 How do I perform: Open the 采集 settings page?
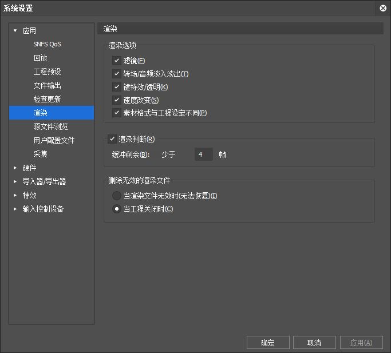click(x=41, y=154)
